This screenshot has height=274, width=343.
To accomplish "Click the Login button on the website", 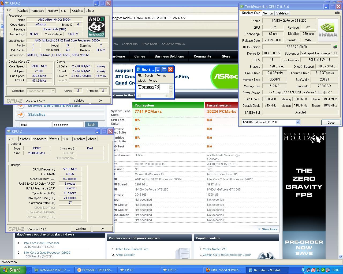I will 92,125.
